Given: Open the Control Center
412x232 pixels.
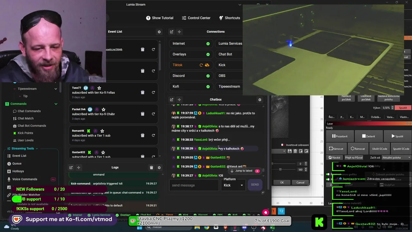Looking at the screenshot, I should tap(196, 18).
